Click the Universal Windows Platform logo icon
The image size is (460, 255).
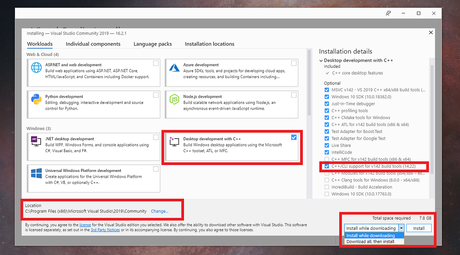[x=36, y=173]
